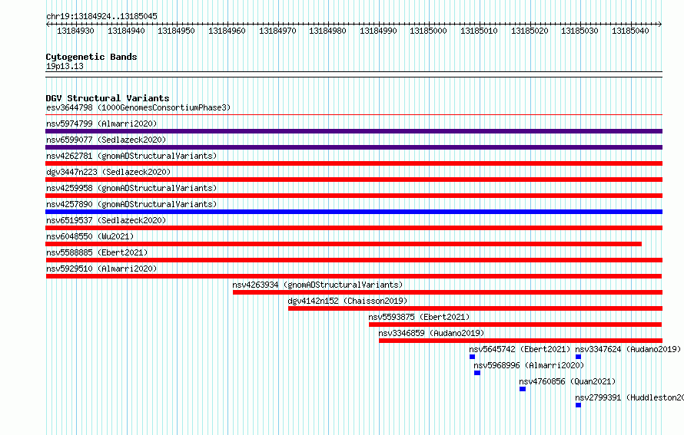This screenshot has width=684, height=435.
Task: Click the red bar under dgv3447n223
Action: [354, 180]
